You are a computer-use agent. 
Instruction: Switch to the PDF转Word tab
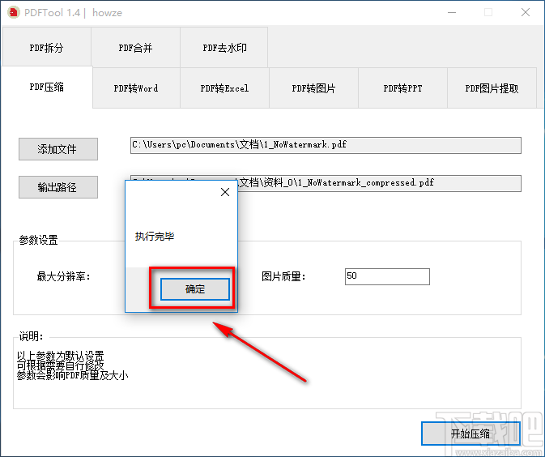136,88
